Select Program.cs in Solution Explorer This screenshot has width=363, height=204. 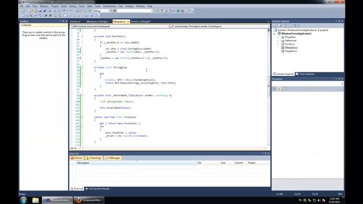(x=291, y=51)
